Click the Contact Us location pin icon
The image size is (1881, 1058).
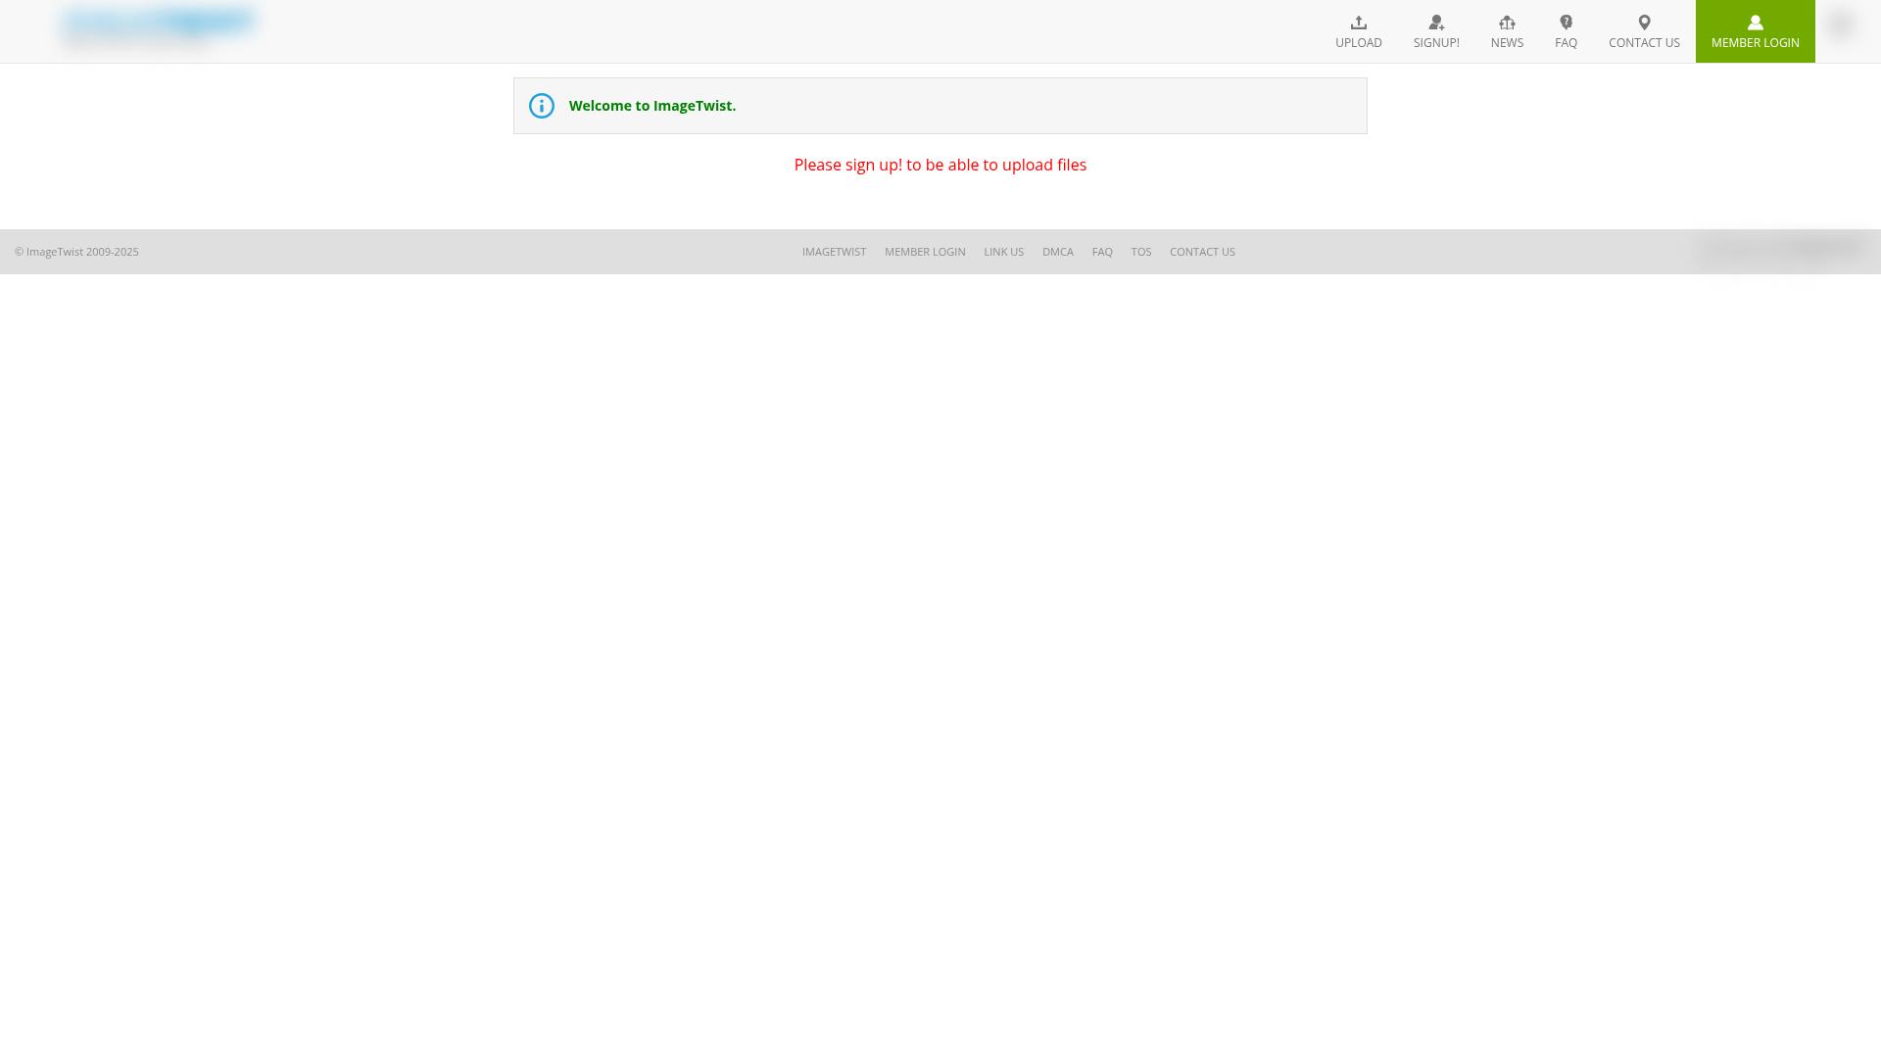coord(1644,22)
